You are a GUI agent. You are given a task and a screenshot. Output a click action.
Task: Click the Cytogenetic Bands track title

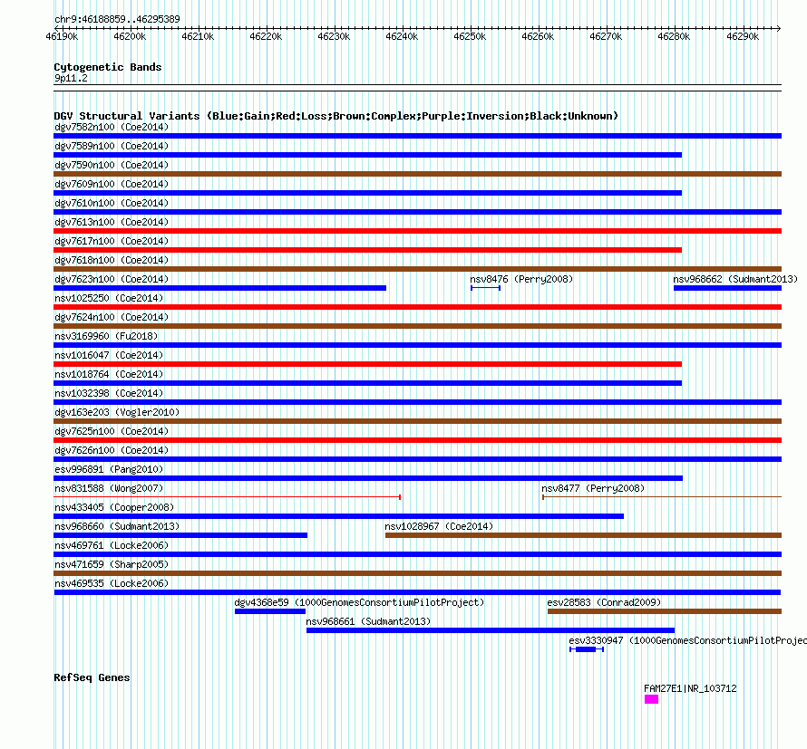pos(108,67)
